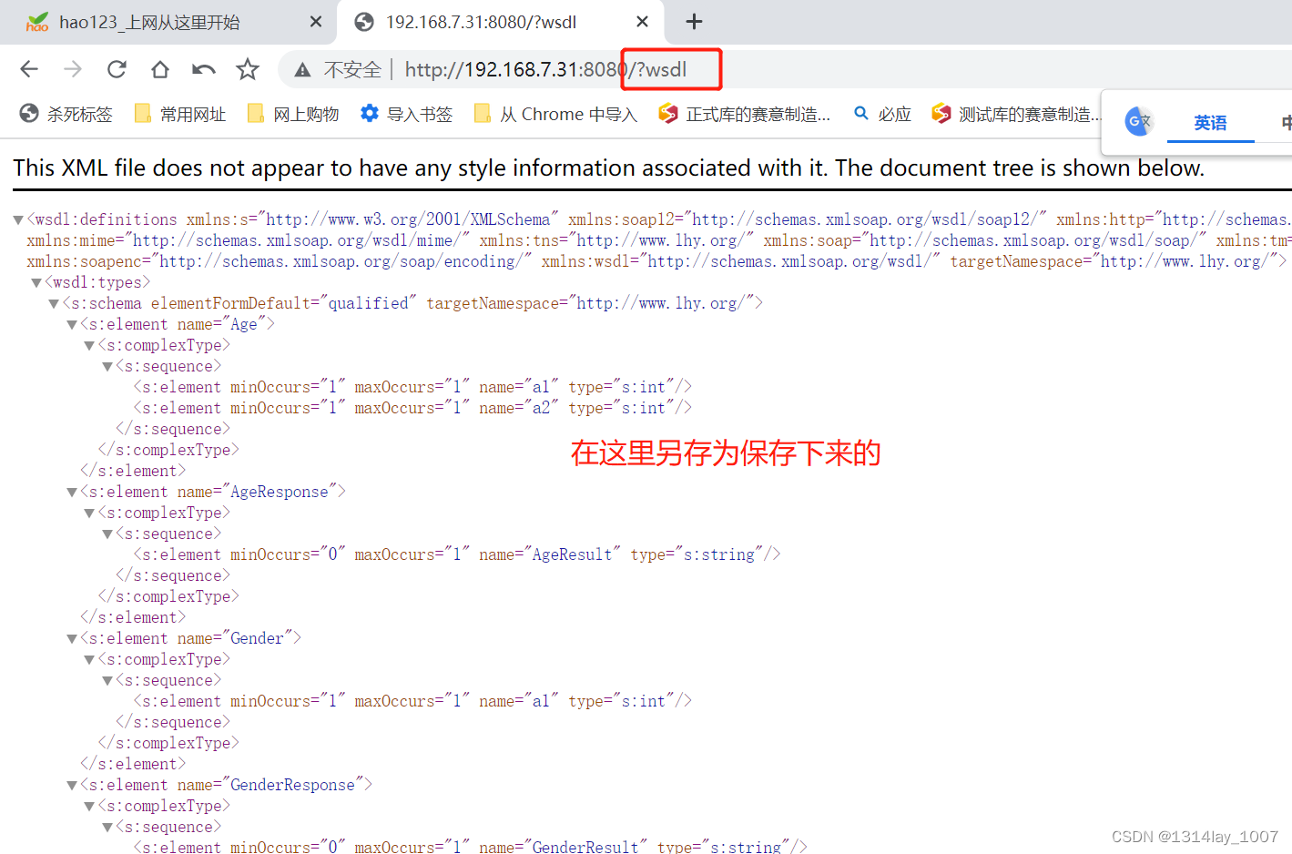Image resolution: width=1292 pixels, height=854 pixels.
Task: Go forward to next page
Action: coord(73,69)
